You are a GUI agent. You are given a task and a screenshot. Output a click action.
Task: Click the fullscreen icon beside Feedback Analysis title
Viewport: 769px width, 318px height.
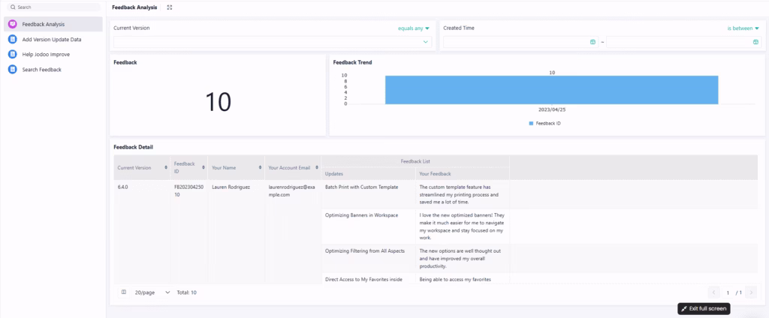pyautogui.click(x=170, y=7)
